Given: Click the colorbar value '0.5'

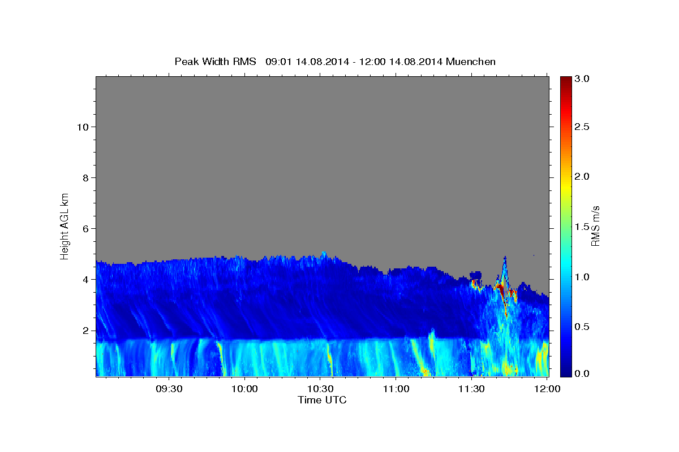Looking at the screenshot, I should [582, 327].
